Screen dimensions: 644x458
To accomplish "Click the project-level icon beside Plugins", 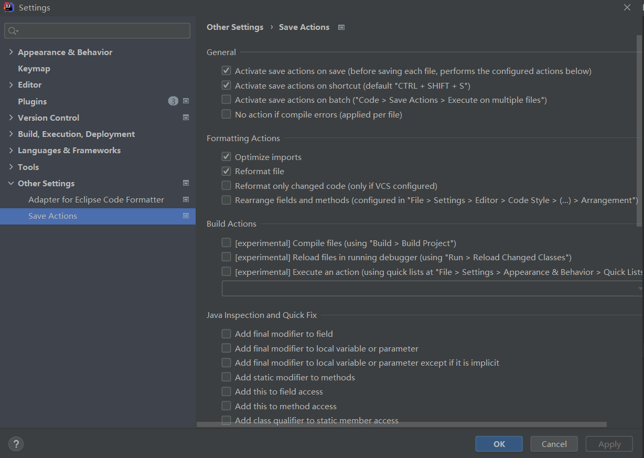I will pyautogui.click(x=186, y=101).
